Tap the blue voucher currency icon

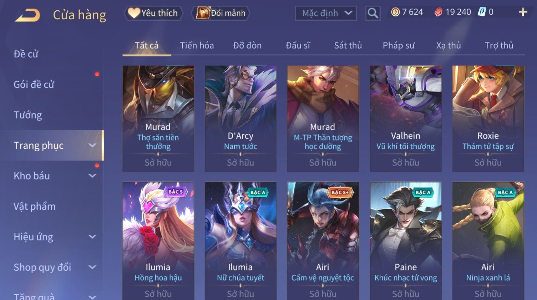(482, 12)
